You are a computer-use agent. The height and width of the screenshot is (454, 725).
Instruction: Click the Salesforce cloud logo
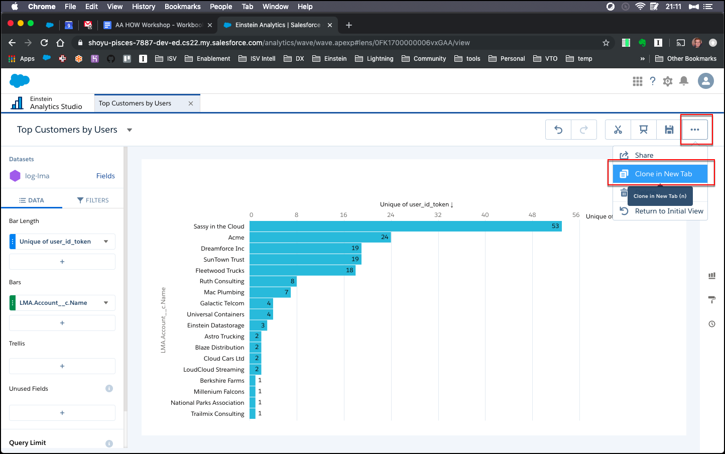(x=20, y=80)
